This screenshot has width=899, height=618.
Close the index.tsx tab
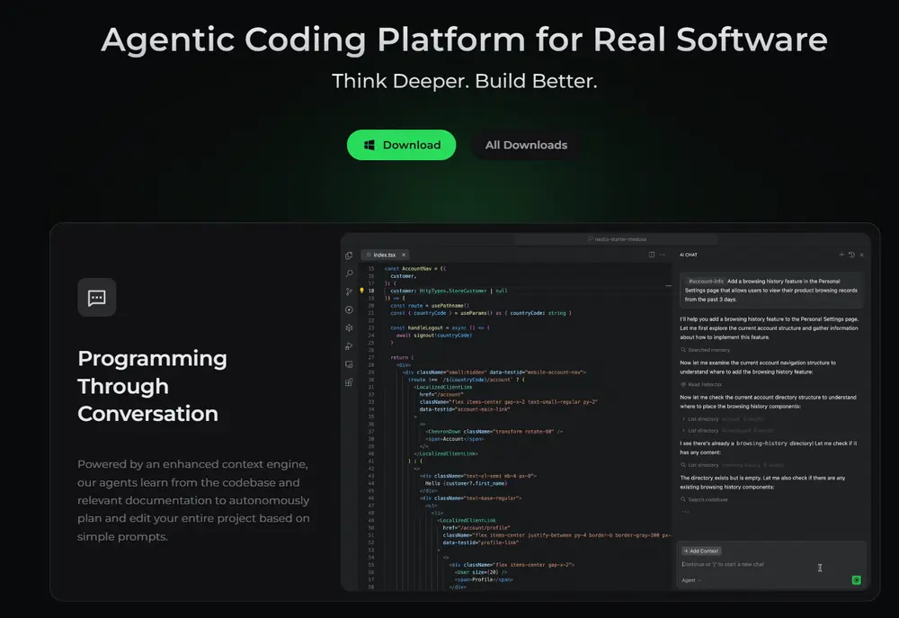[404, 255]
